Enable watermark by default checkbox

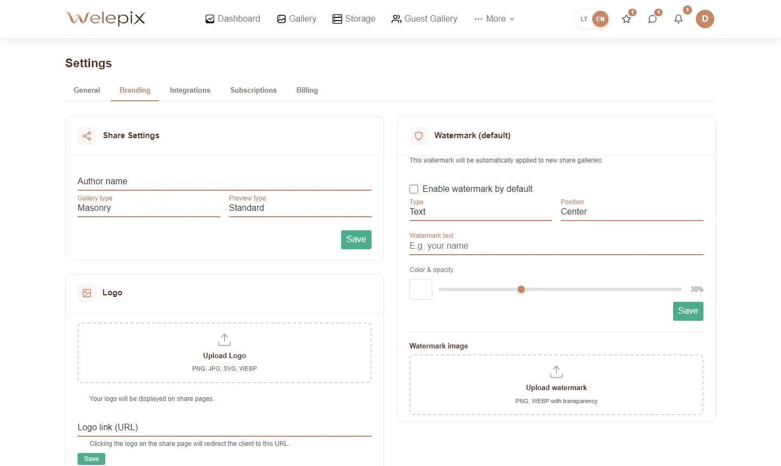414,189
